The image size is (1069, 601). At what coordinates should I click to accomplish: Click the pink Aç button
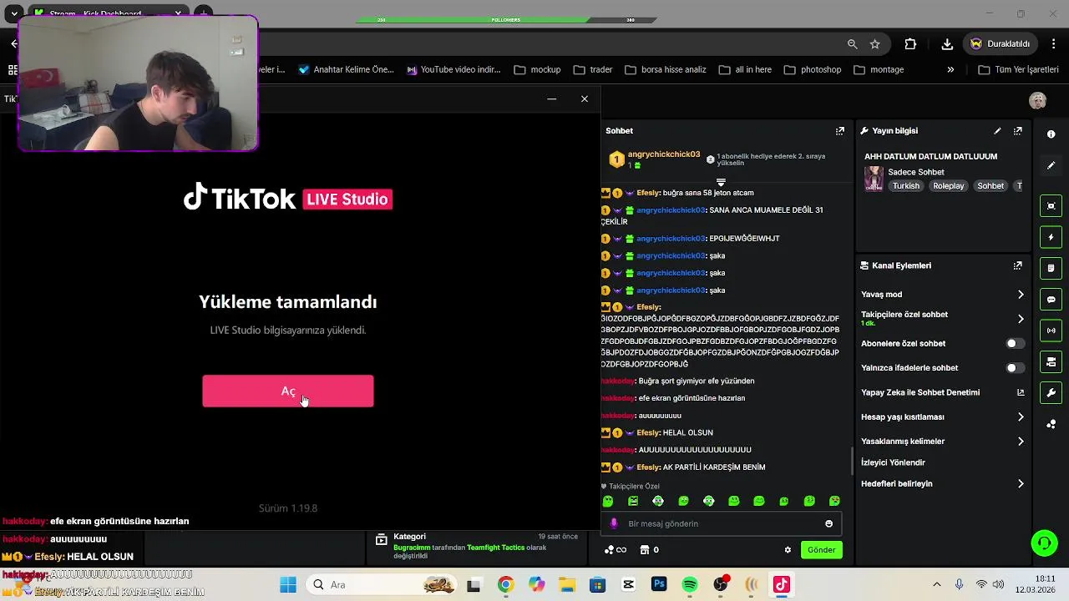click(x=287, y=391)
